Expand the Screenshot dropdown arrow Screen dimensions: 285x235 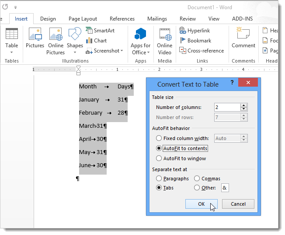[122, 51]
